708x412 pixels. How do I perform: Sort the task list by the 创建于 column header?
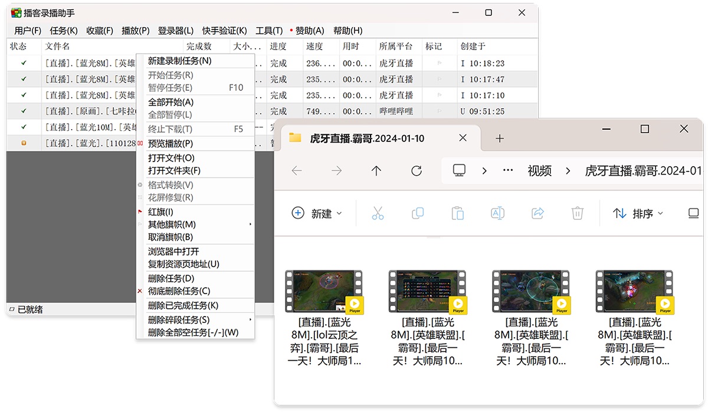(x=497, y=47)
